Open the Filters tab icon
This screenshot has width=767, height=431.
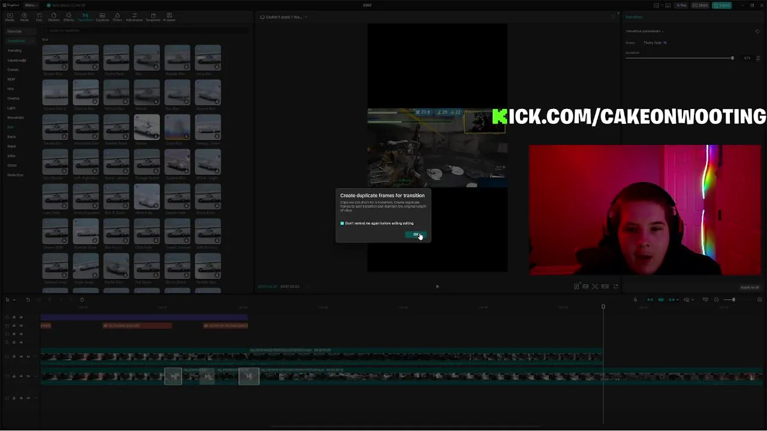click(117, 17)
